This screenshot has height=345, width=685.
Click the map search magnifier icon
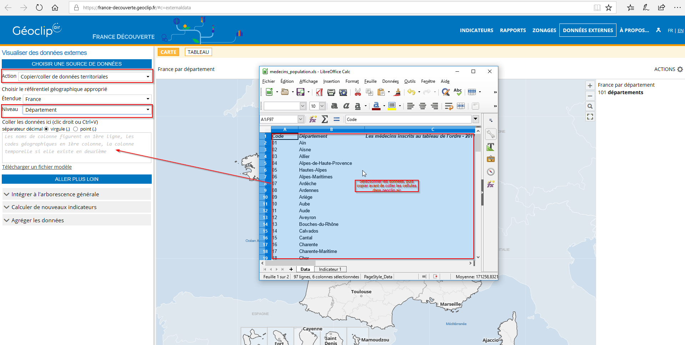[590, 106]
